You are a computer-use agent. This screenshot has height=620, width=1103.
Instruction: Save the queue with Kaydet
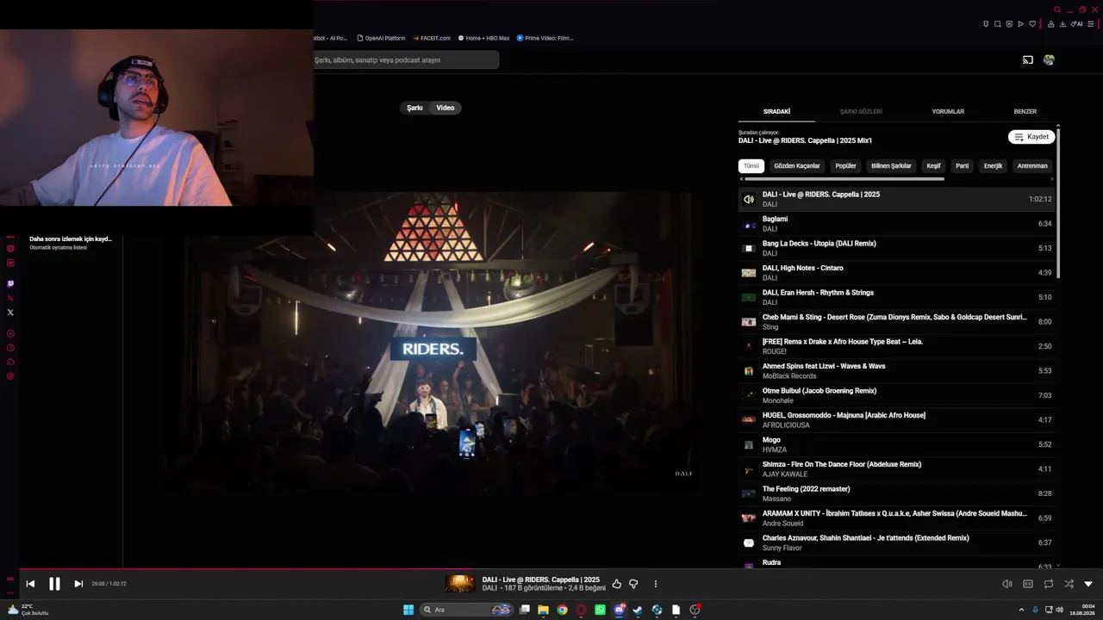point(1031,137)
